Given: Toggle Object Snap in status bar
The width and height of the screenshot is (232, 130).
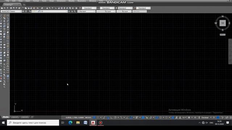Looking at the screenshot, I should (131, 117).
